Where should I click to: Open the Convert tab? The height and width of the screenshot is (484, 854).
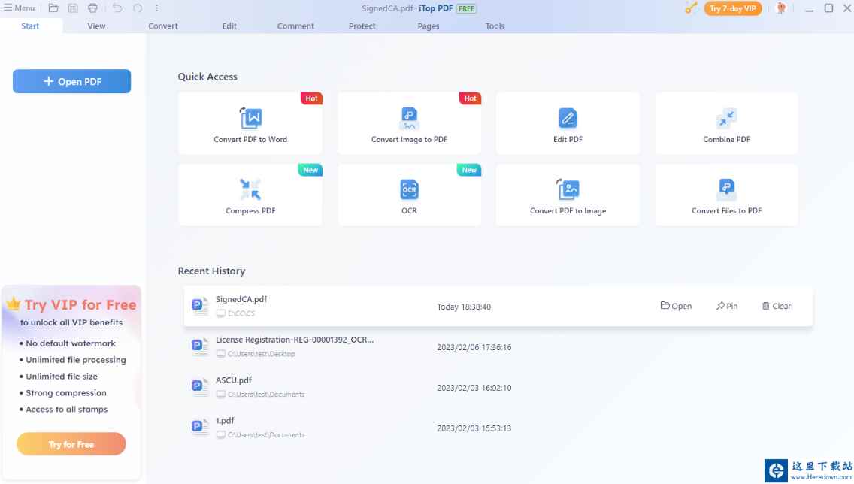tap(163, 26)
